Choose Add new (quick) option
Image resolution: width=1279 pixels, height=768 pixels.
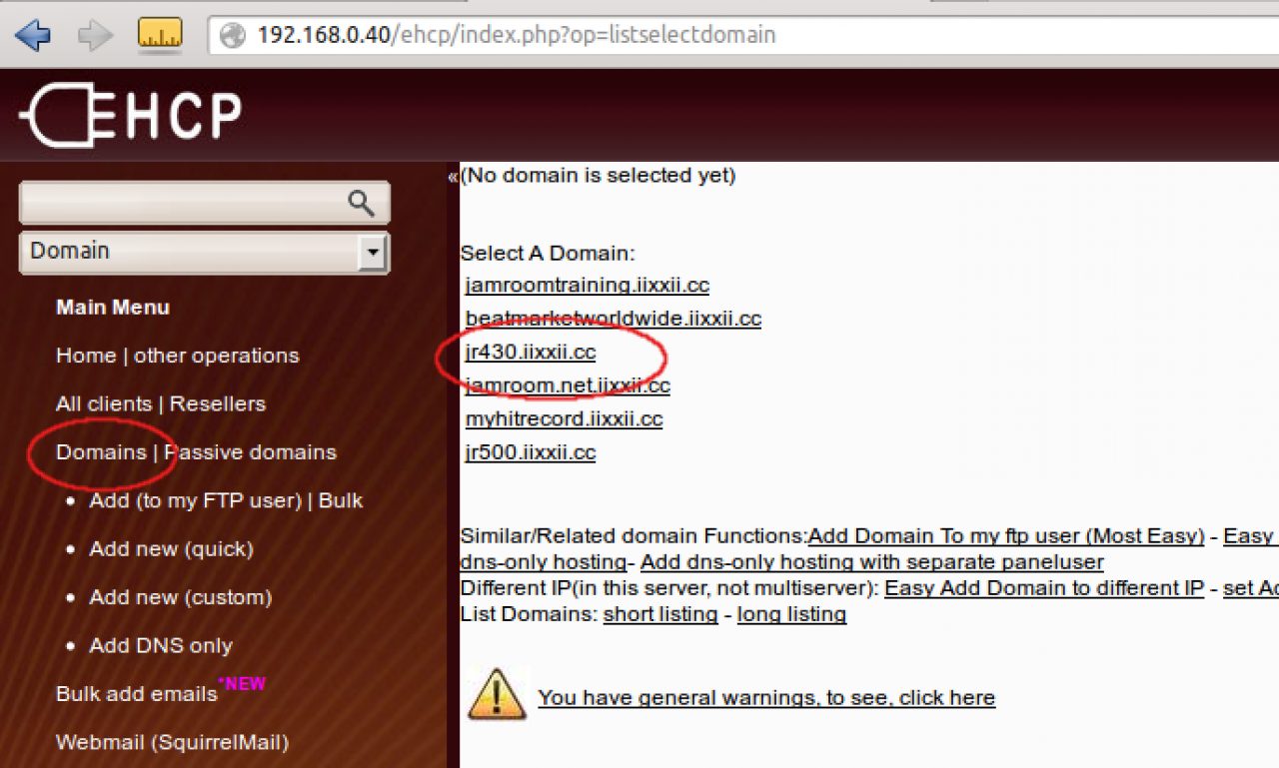pos(171,549)
